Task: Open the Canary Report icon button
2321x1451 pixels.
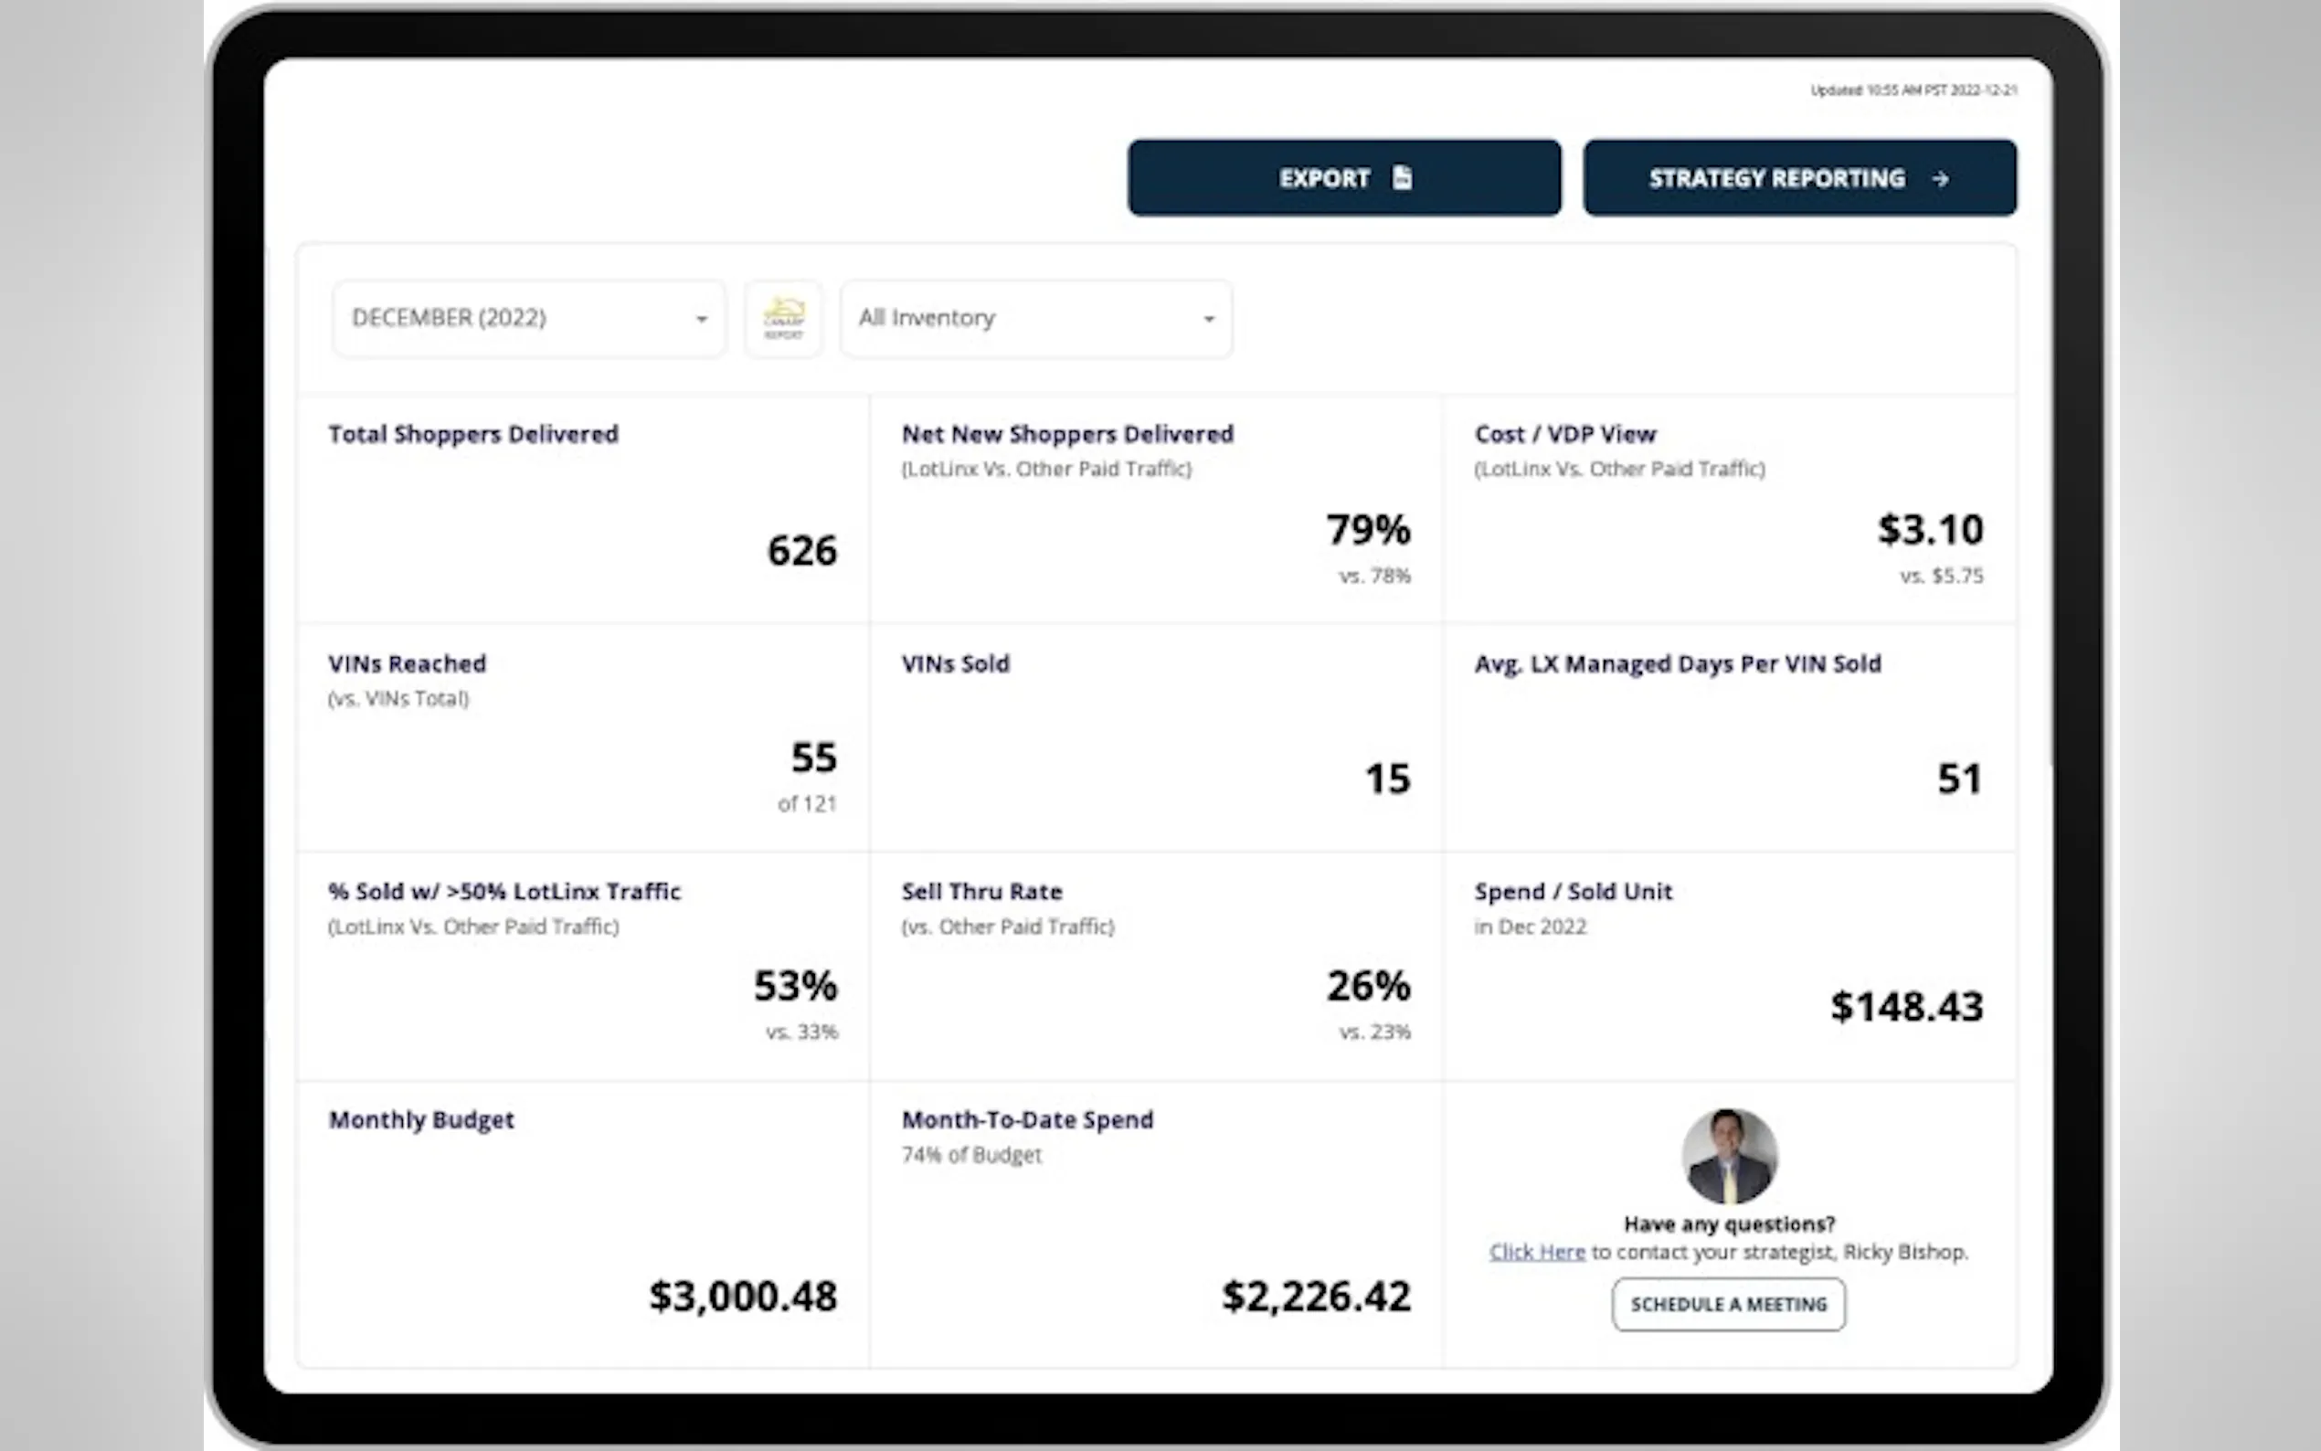Action: [x=783, y=319]
